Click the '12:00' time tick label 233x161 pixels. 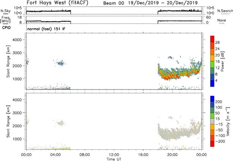114,155
